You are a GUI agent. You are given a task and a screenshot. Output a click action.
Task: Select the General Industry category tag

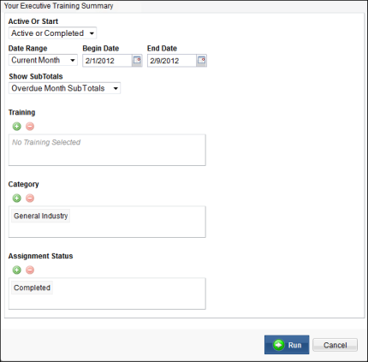(x=40, y=216)
